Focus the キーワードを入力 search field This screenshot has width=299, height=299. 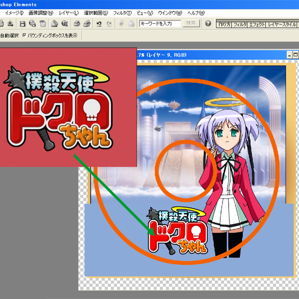160,23
